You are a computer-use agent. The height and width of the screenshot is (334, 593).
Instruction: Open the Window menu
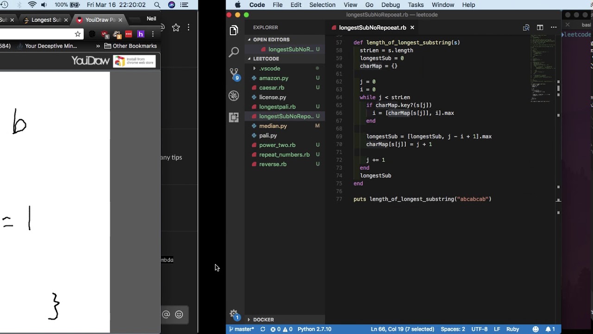[x=443, y=5]
